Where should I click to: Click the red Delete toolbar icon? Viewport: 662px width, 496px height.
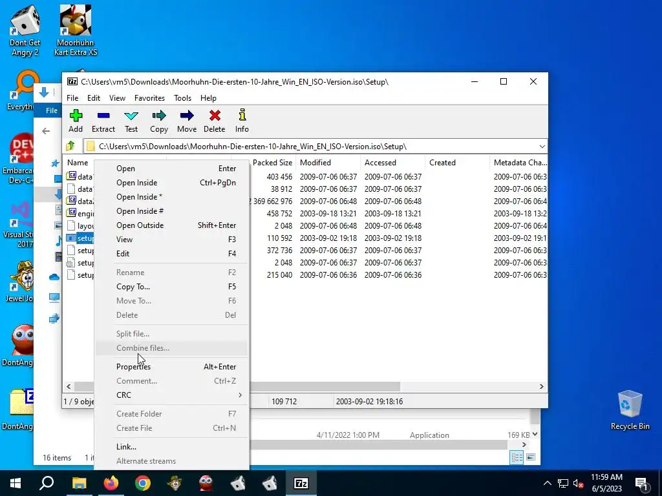pos(215,116)
